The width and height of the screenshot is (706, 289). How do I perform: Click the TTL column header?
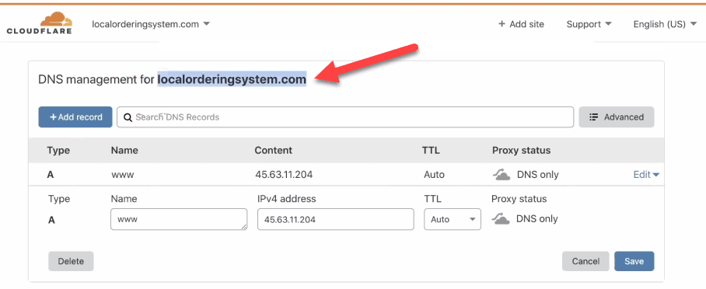click(432, 151)
